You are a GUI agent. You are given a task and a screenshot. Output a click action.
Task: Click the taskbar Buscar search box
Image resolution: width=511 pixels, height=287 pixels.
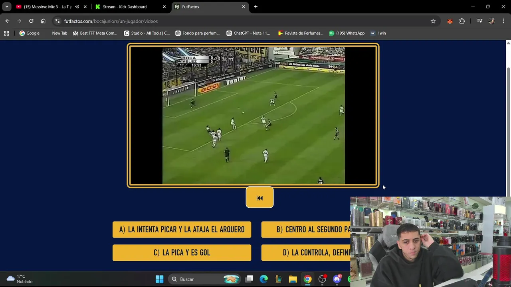click(x=205, y=279)
